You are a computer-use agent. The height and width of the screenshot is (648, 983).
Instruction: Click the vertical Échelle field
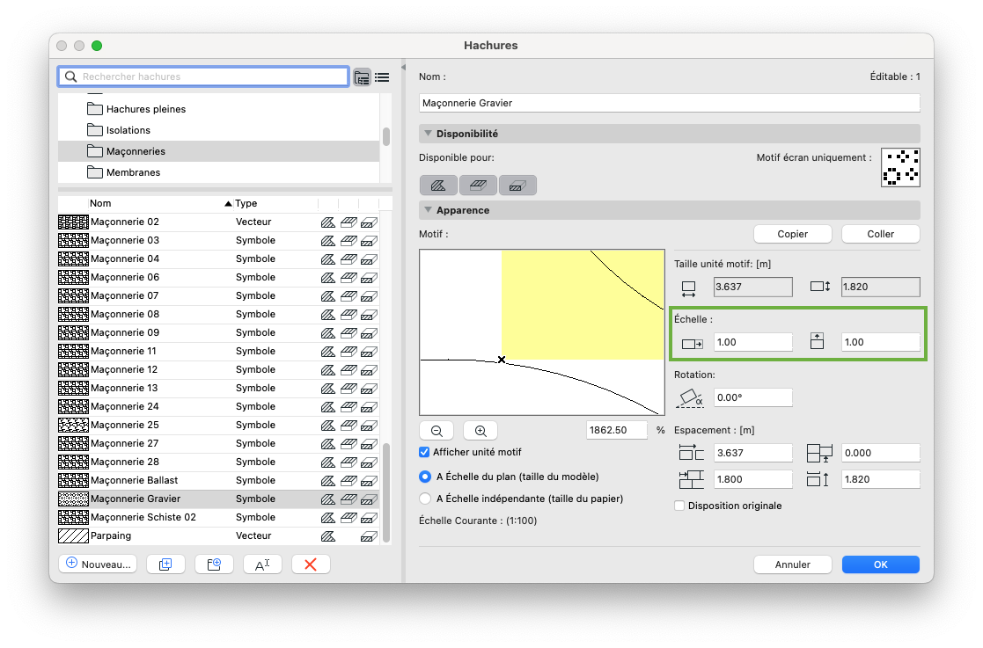881,343
